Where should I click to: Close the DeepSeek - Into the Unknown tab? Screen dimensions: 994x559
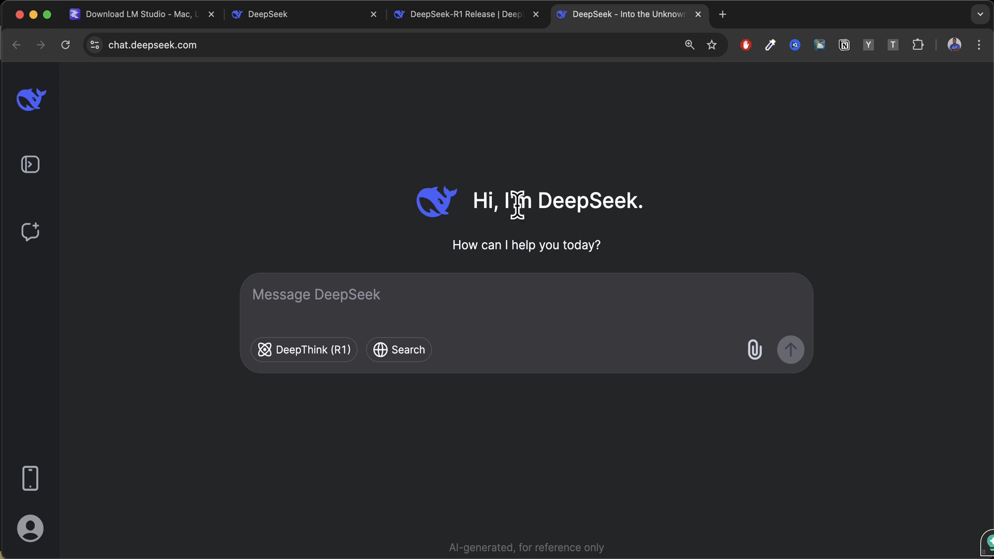pos(698,14)
